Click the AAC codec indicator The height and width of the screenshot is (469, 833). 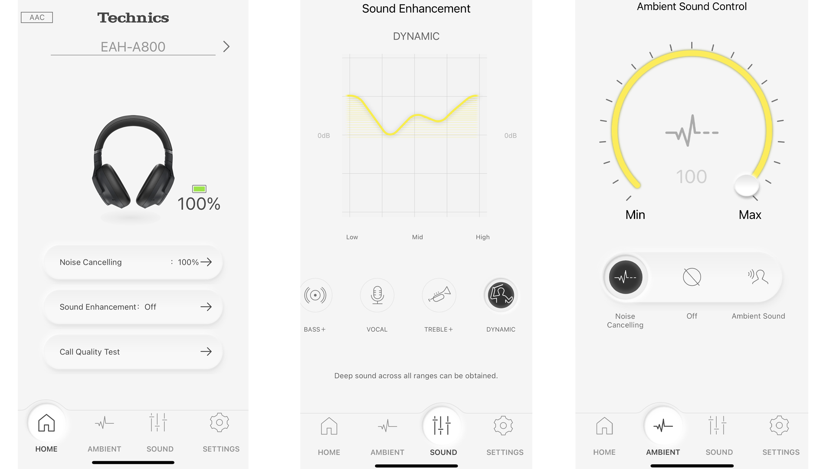tap(36, 17)
